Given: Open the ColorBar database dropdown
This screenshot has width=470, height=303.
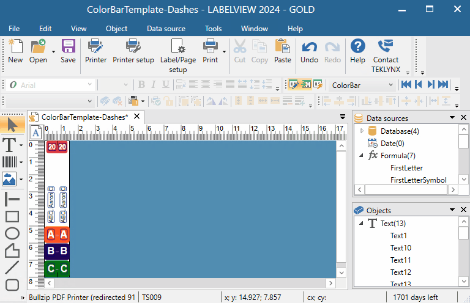Looking at the screenshot, I should 390,85.
